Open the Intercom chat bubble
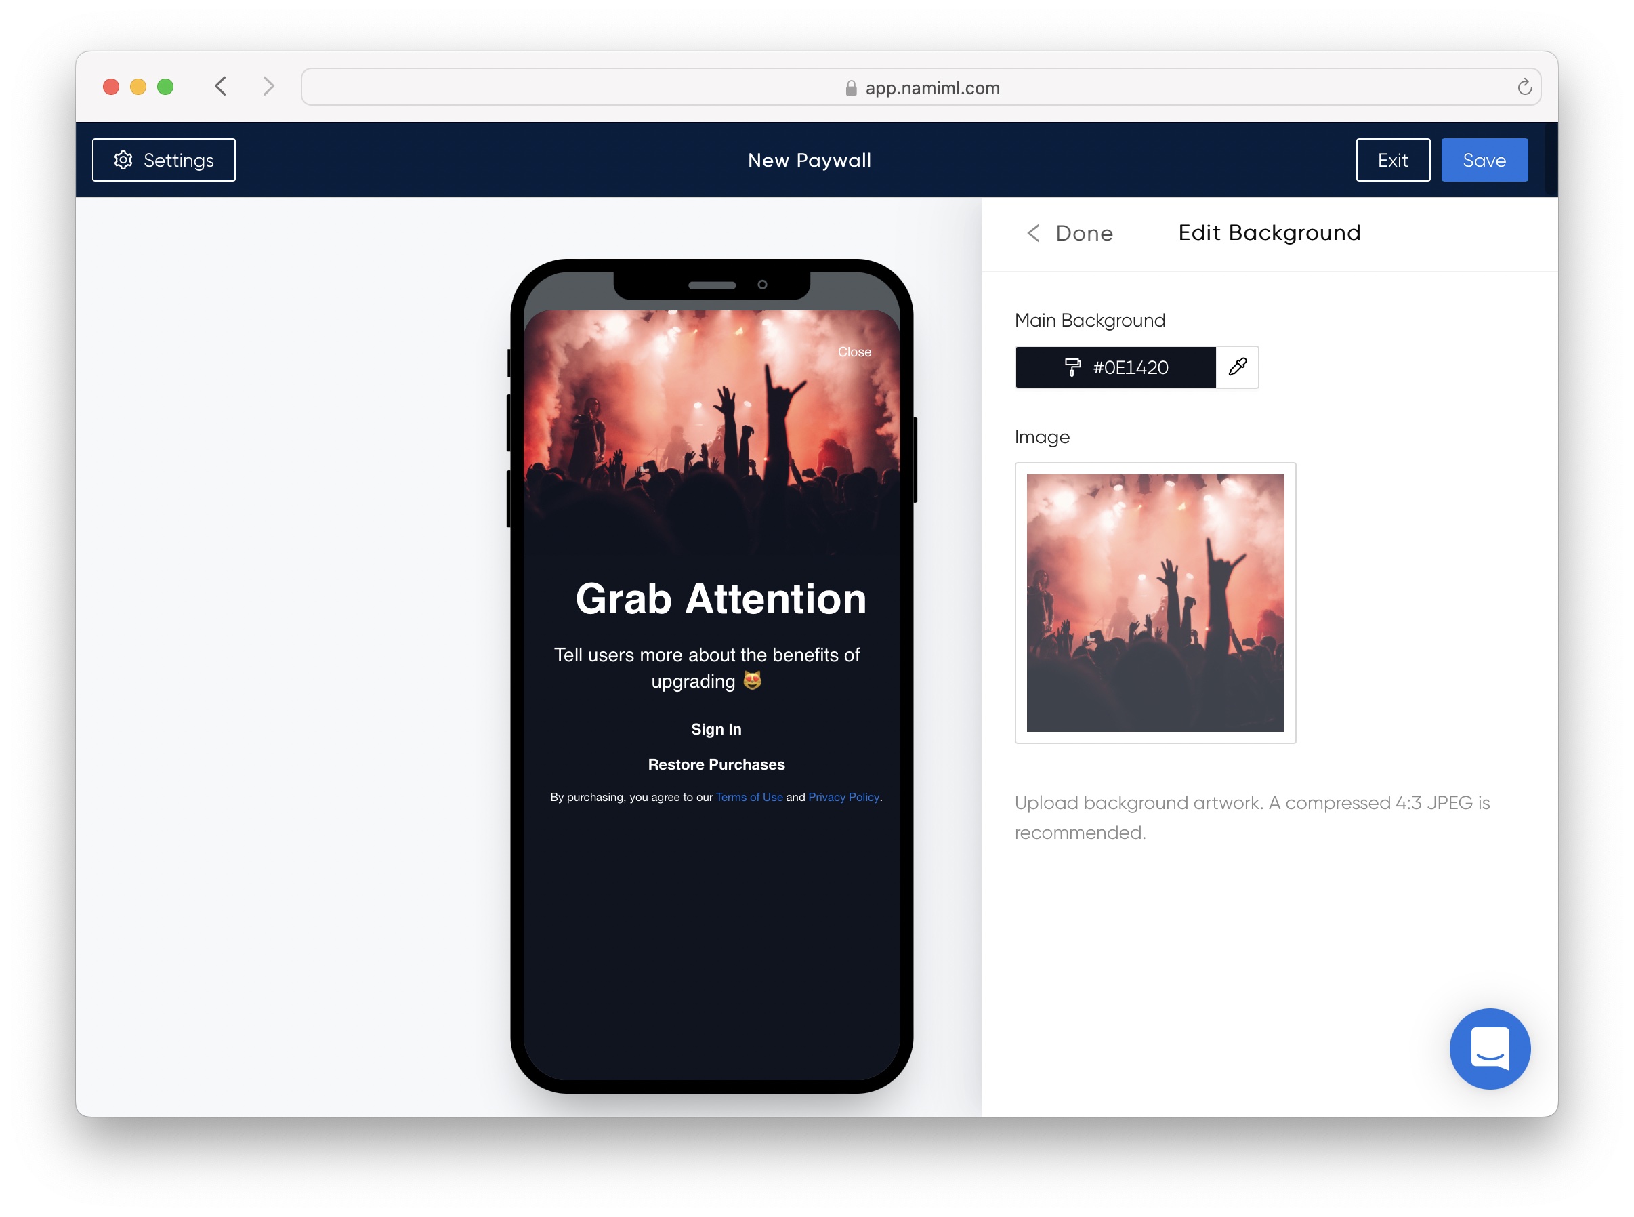 (1489, 1048)
